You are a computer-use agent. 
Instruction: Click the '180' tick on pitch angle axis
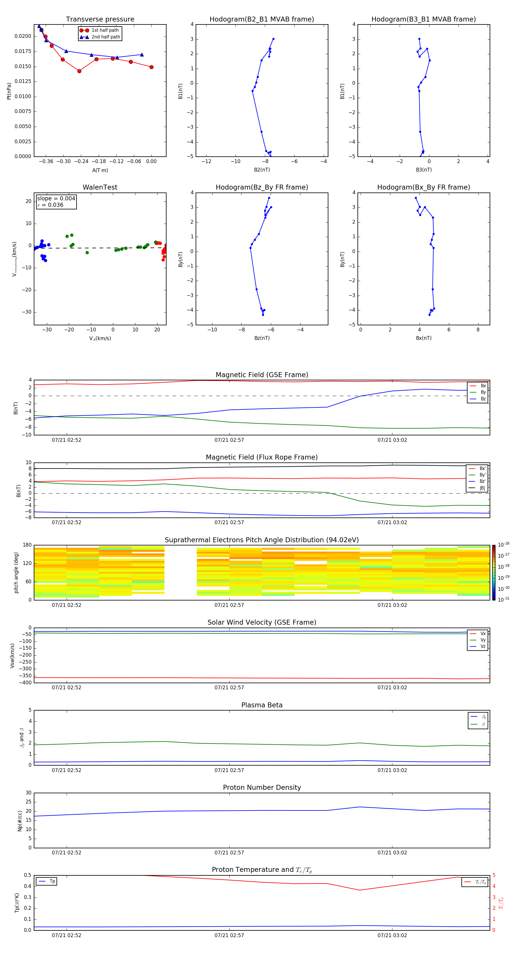point(27,545)
